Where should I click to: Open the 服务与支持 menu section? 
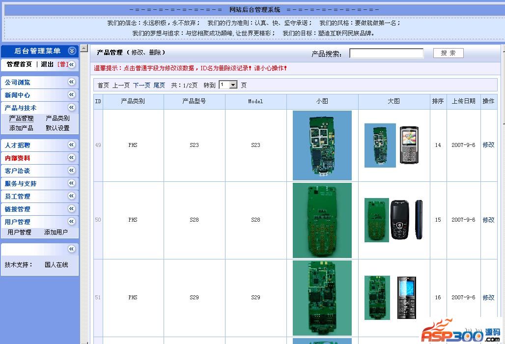coord(20,184)
